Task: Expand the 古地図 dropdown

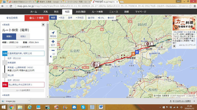Action: pyautogui.click(x=80, y=18)
